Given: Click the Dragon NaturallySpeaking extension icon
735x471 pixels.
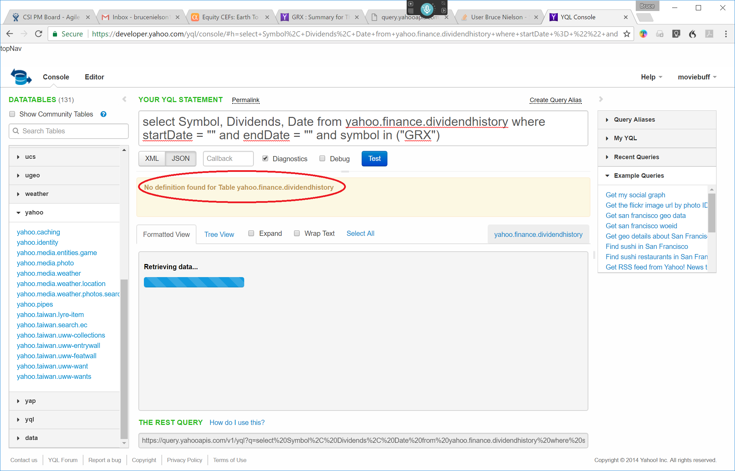Looking at the screenshot, I should point(692,34).
